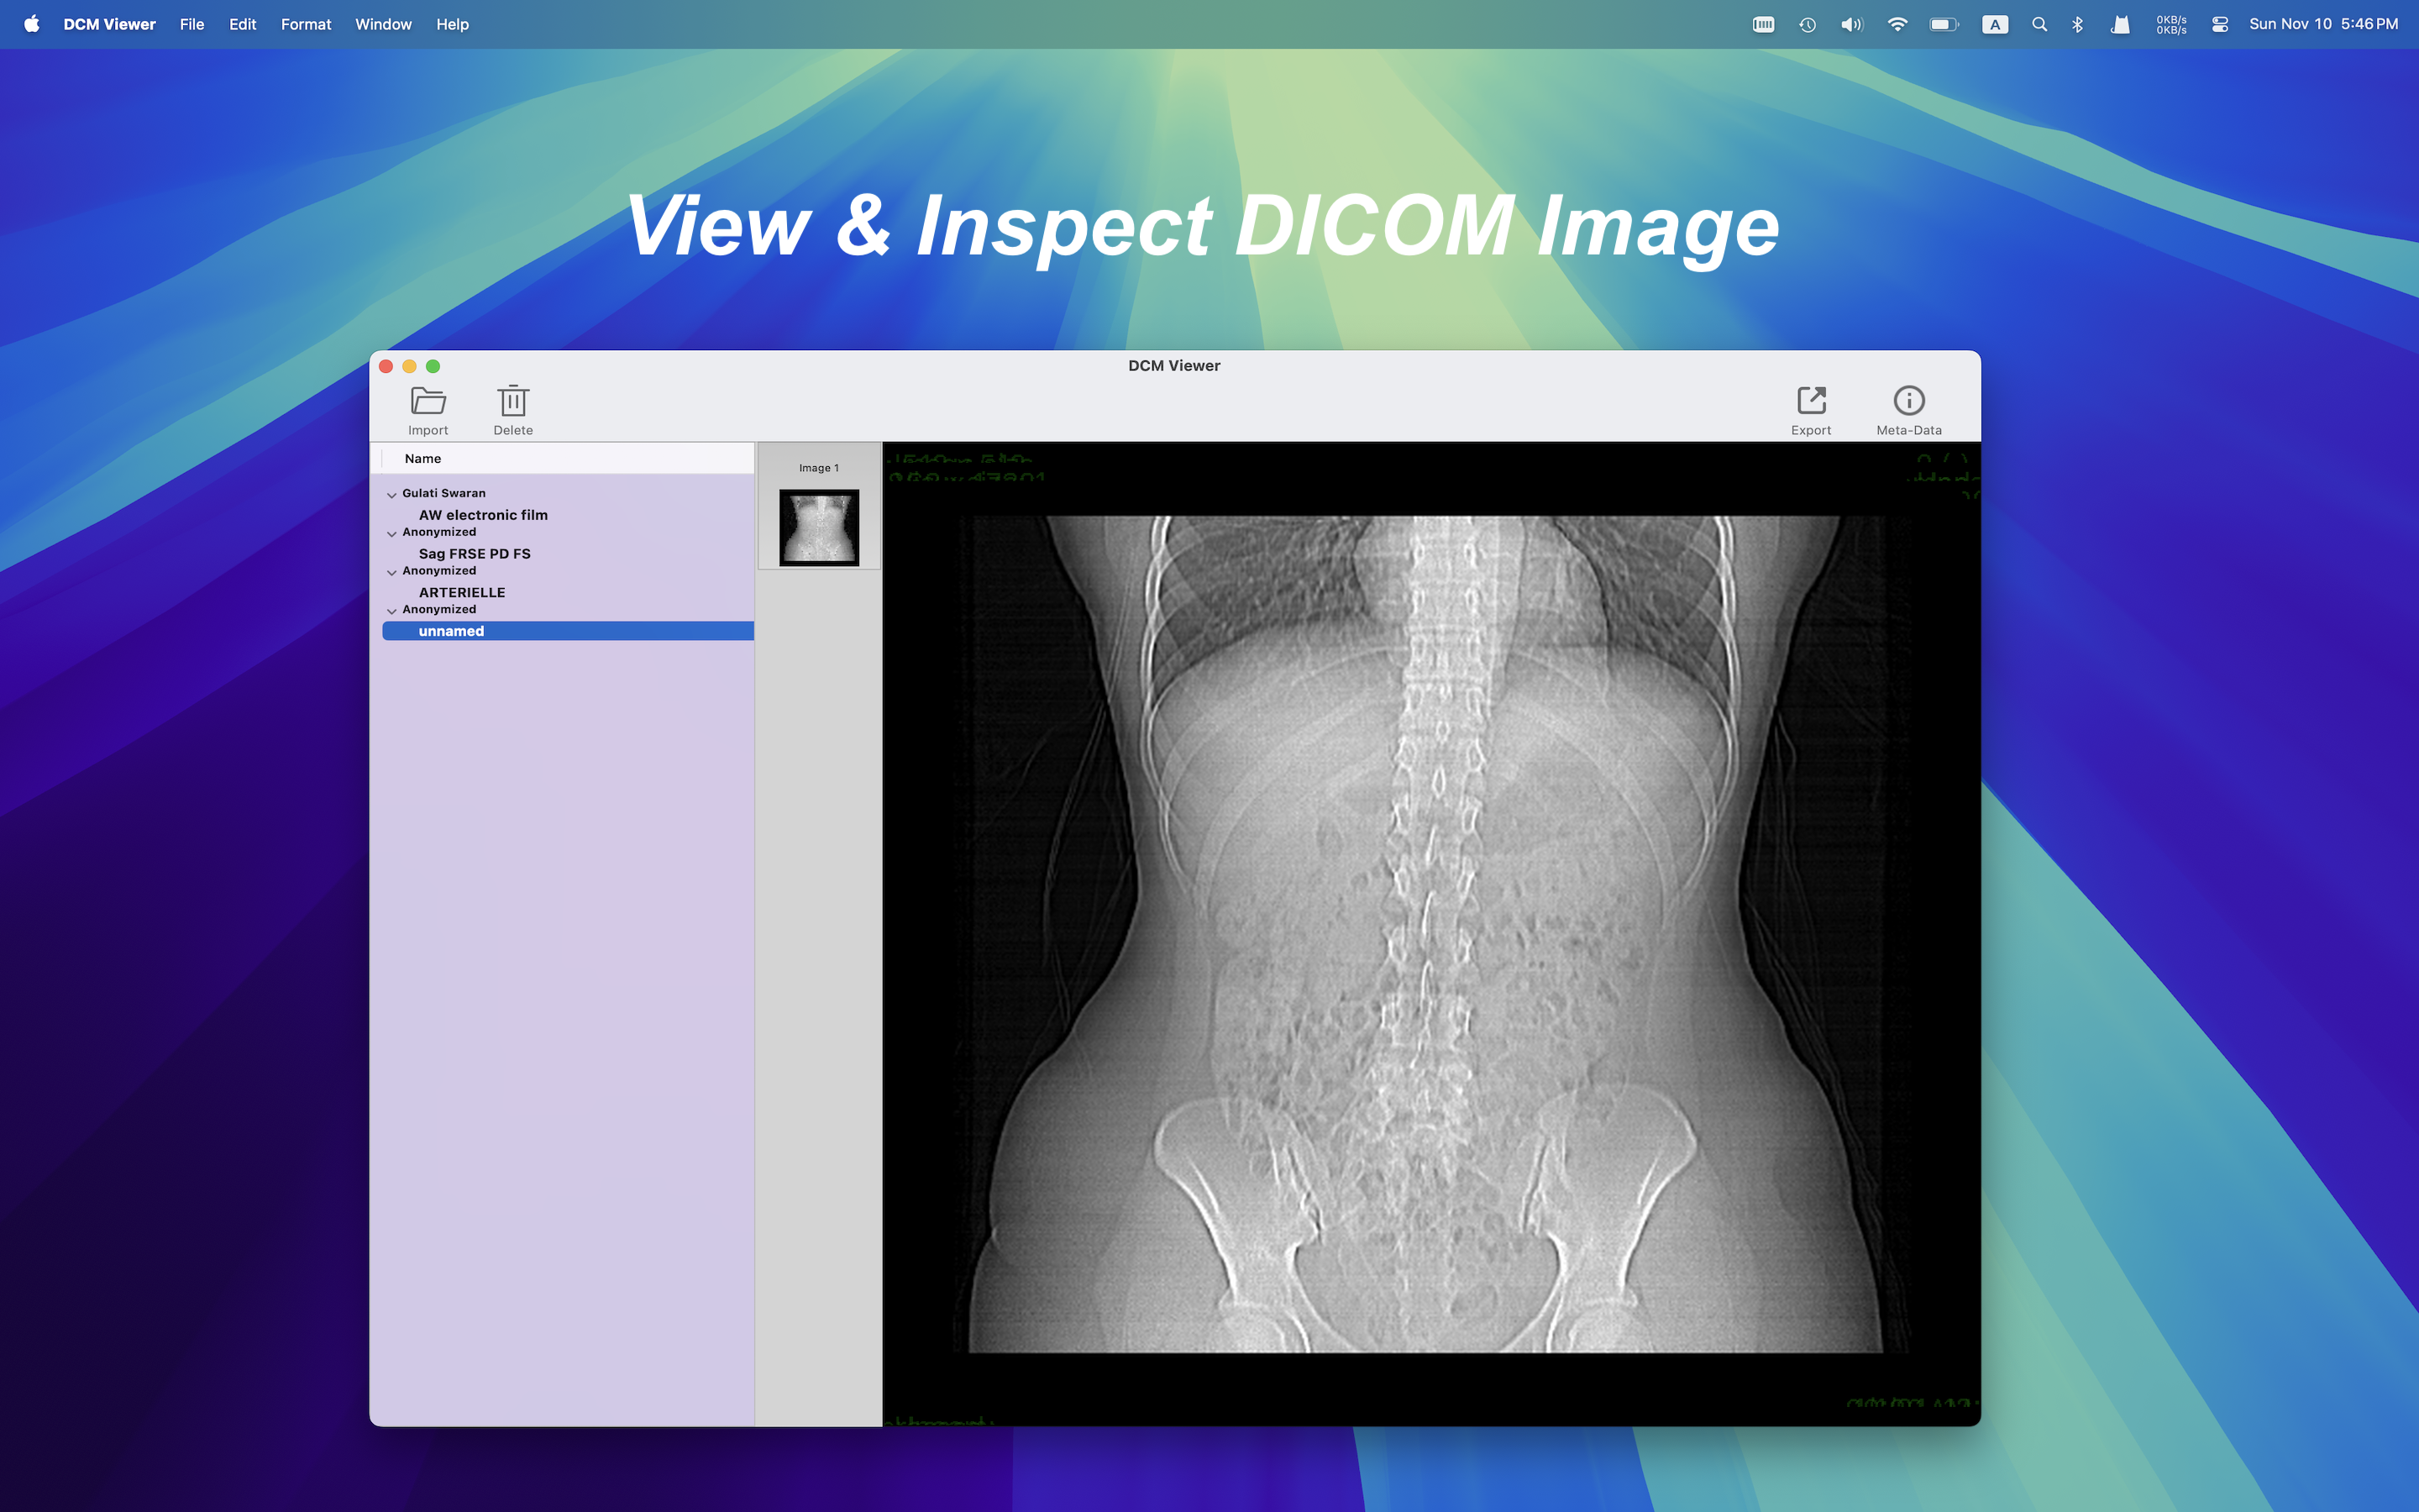
Task: Click the memory monitor menu bar icon
Action: tap(1763, 24)
